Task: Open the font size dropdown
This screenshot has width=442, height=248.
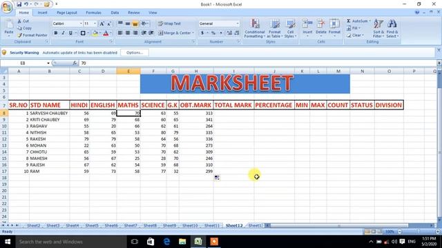Action: click(95, 23)
